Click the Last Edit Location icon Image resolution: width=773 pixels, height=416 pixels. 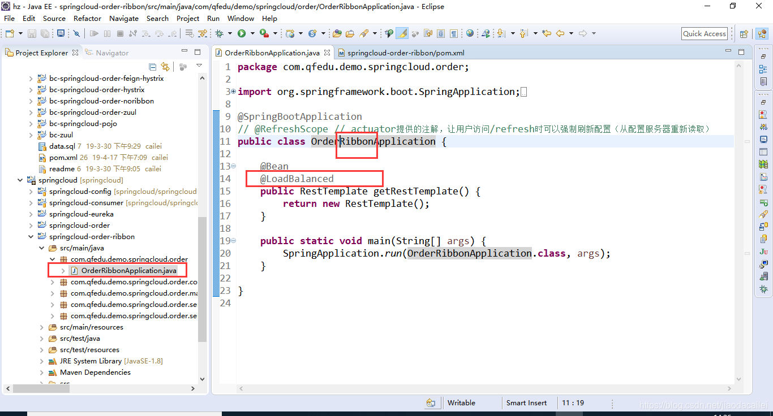coord(547,33)
